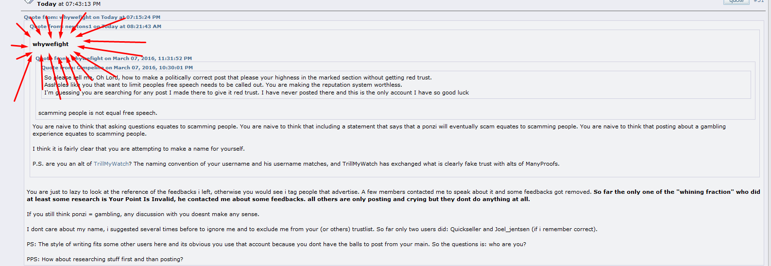The image size is (771, 266).
Task: Follow the TrillMyWatch profile link
Action: click(x=111, y=164)
